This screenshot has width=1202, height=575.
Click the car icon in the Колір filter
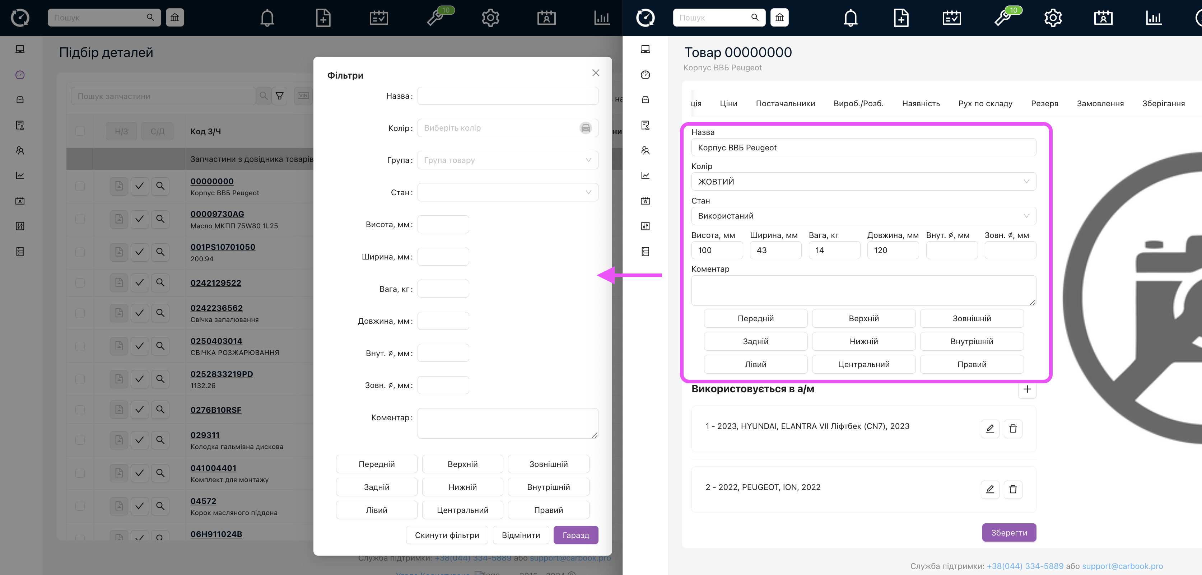585,128
